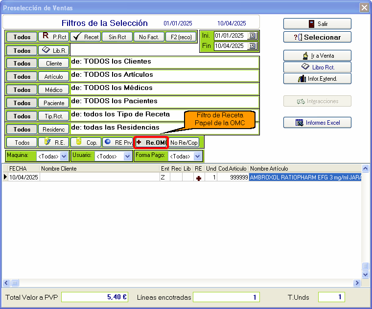
Task: Open Ir a Venta
Action: (x=317, y=56)
